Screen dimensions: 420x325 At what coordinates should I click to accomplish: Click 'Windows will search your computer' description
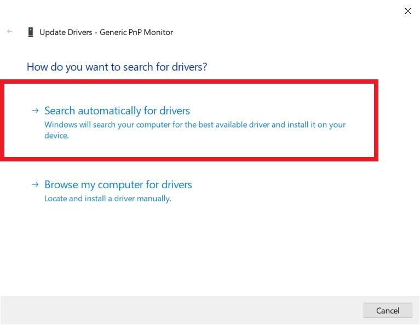pyautogui.click(x=195, y=130)
